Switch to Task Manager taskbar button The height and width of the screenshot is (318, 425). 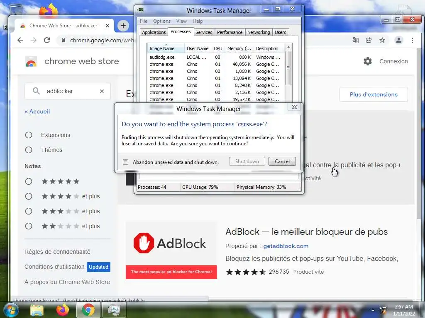114,310
